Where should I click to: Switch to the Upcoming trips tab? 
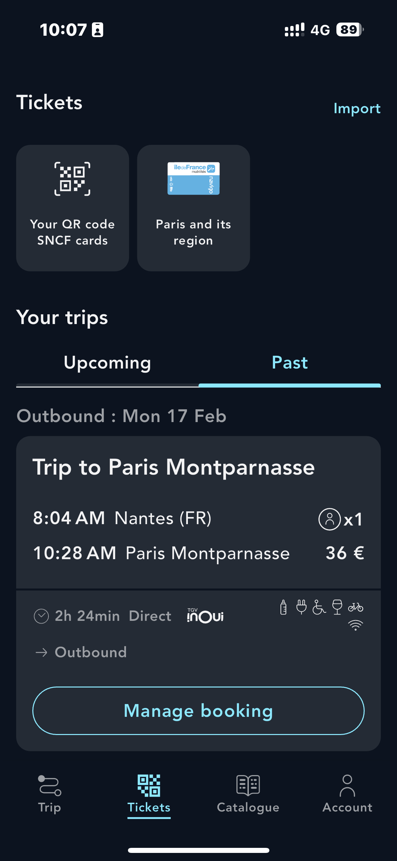click(107, 363)
